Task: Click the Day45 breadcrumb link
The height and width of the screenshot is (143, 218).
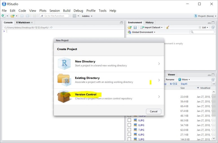Action: click(x=184, y=84)
